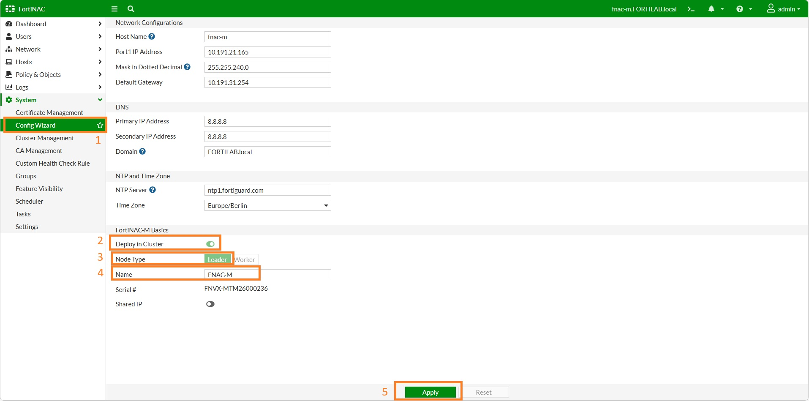Open the CLI console icon
Screen dimensions: 809x401
[691, 9]
